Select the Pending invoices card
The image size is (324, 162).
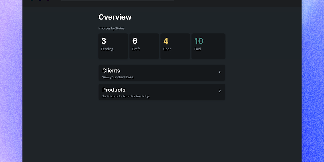tap(113, 46)
